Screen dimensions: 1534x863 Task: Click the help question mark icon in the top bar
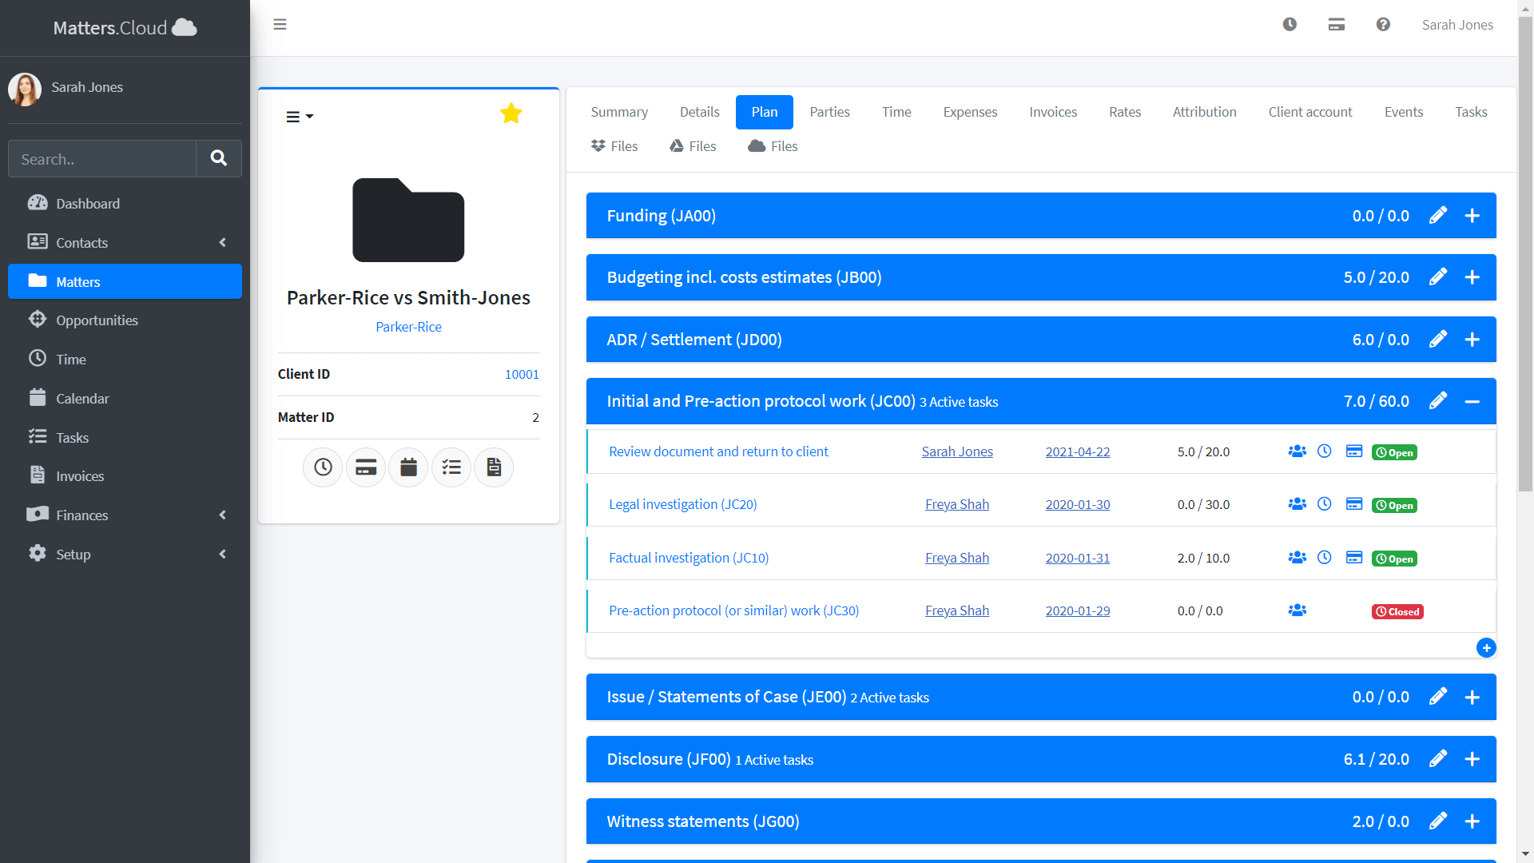click(1383, 24)
